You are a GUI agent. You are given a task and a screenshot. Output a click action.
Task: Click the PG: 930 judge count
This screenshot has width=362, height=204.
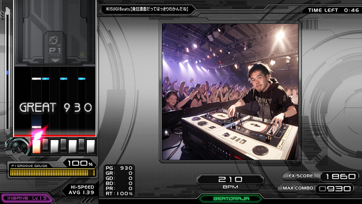(x=119, y=168)
